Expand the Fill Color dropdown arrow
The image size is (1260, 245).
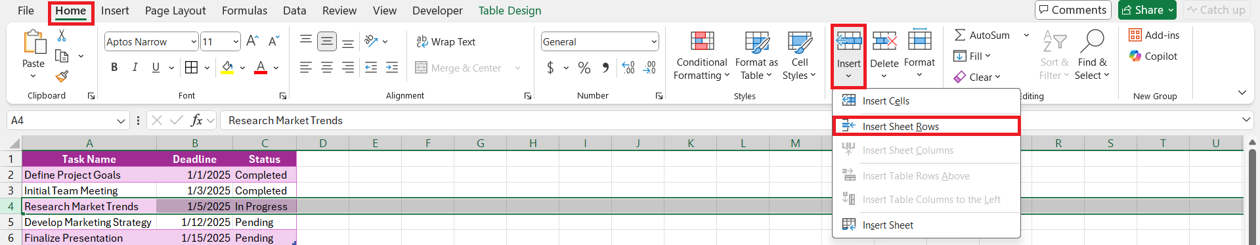[242, 67]
